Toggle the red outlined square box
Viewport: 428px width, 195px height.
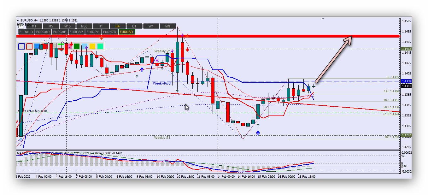point(29,46)
